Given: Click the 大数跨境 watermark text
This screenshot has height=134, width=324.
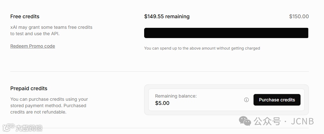Looking at the screenshot, I should point(29,128).
